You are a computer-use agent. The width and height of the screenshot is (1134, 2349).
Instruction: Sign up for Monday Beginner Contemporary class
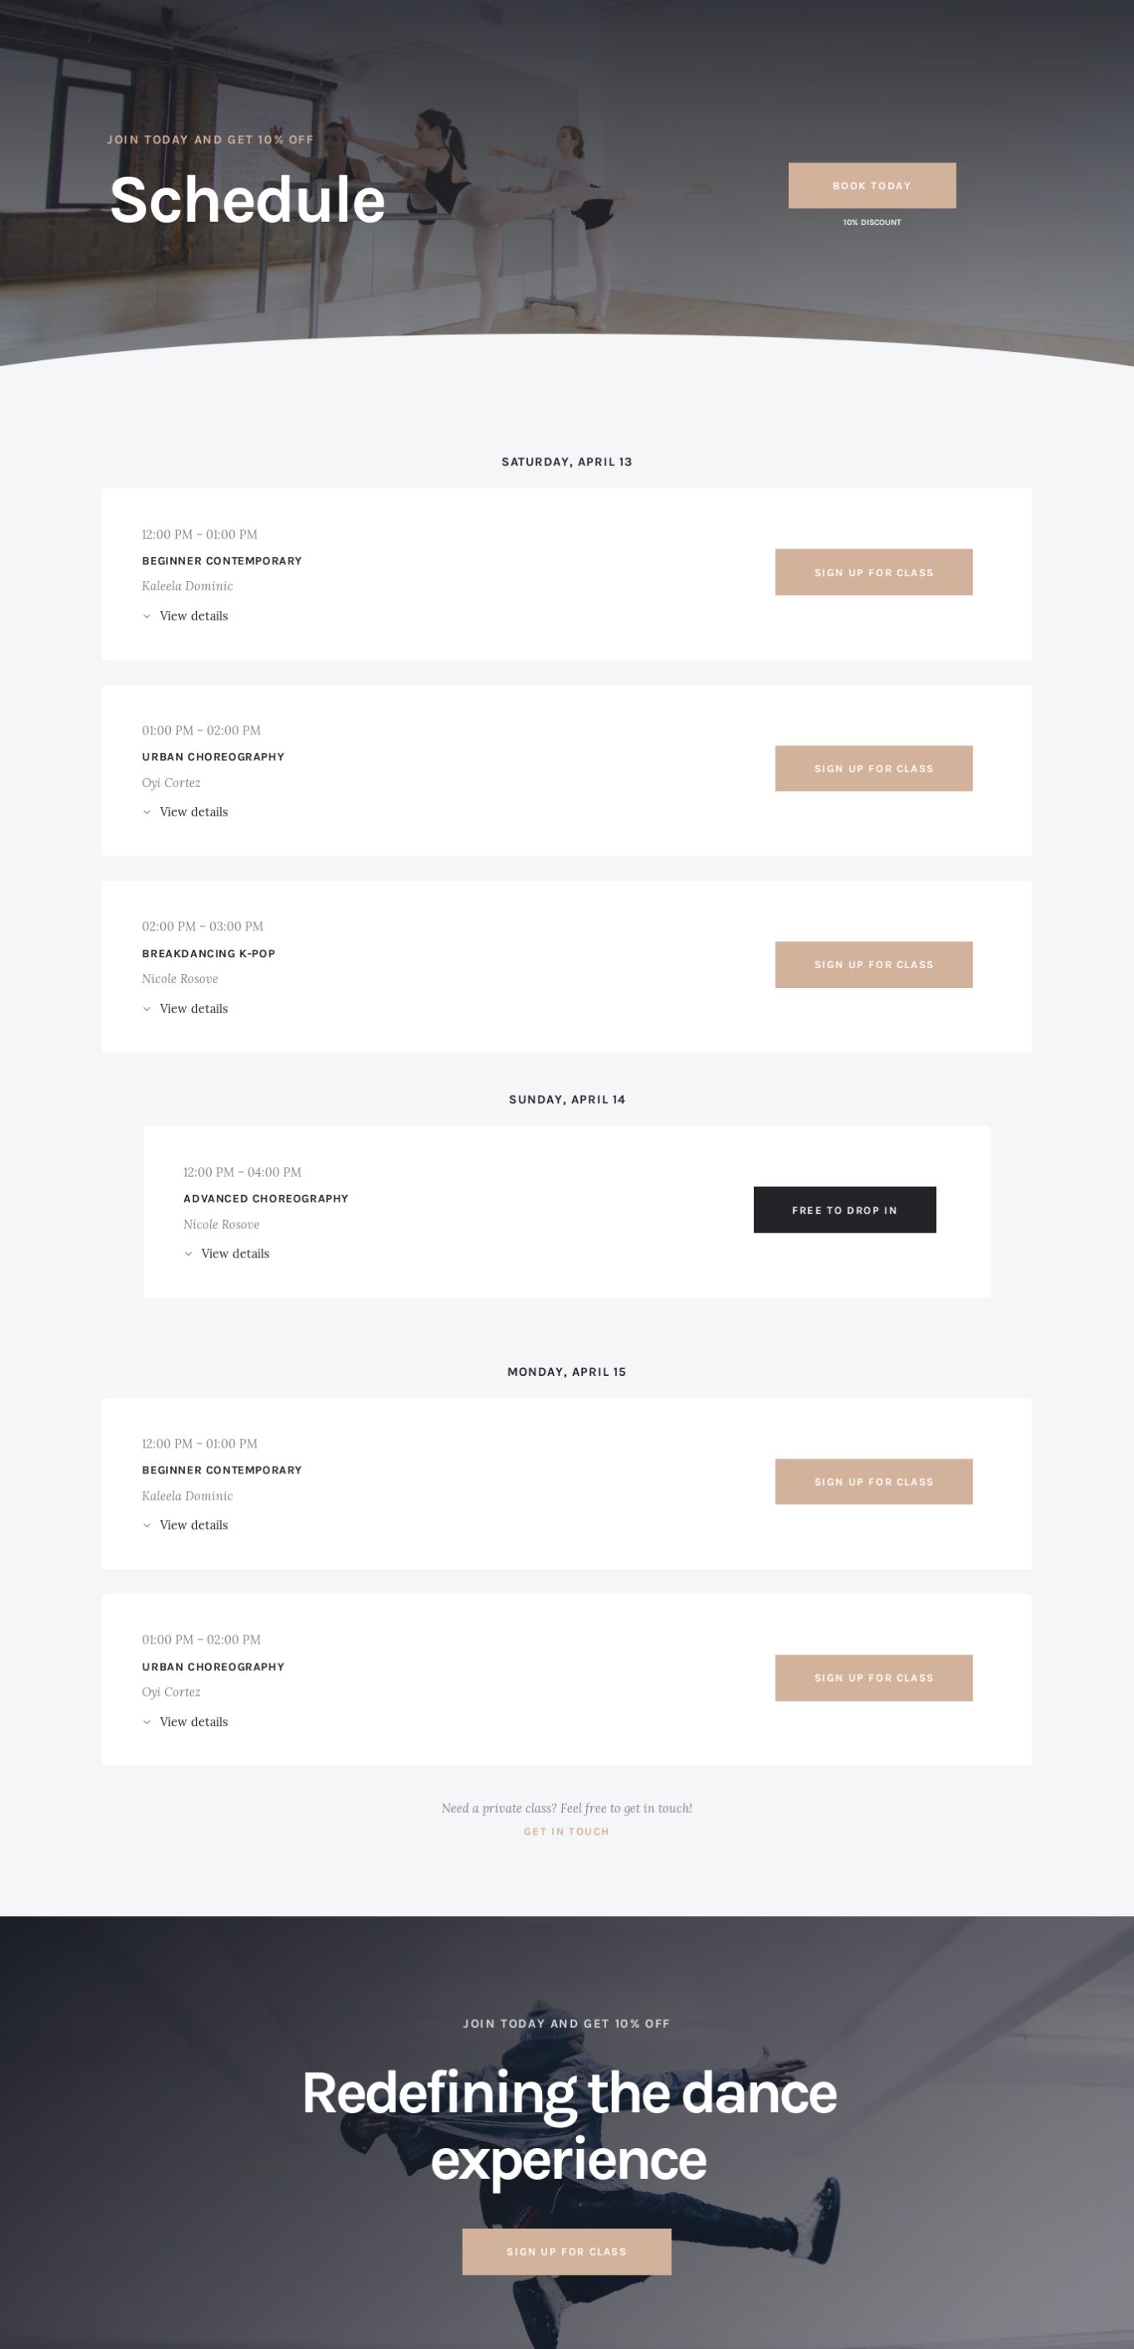873,1481
